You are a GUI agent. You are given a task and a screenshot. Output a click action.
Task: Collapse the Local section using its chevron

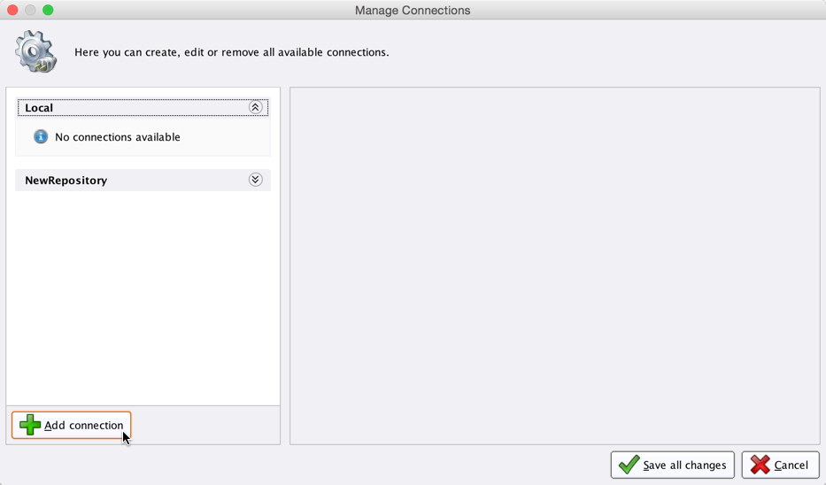(x=255, y=108)
